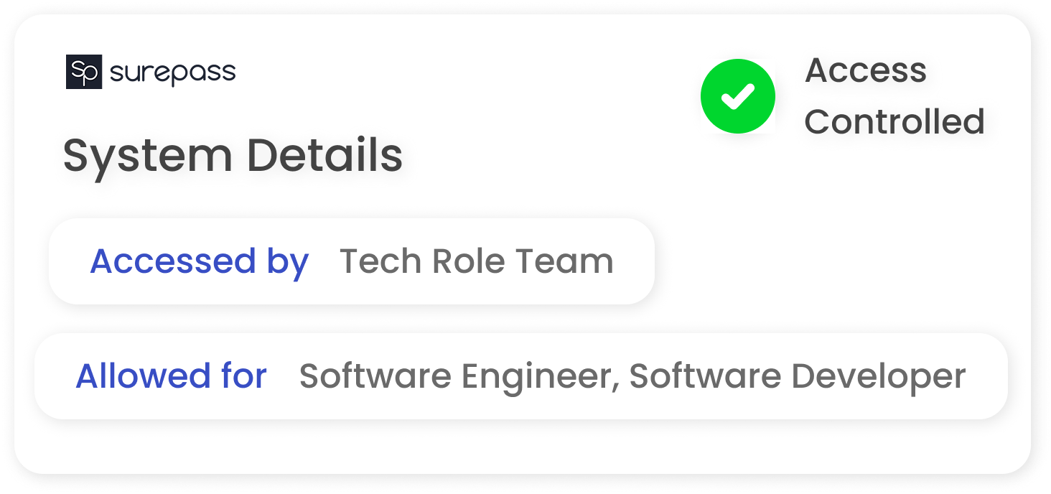1051x494 pixels.
Task: Click "Software" preceding the word Developer
Action: [705, 376]
